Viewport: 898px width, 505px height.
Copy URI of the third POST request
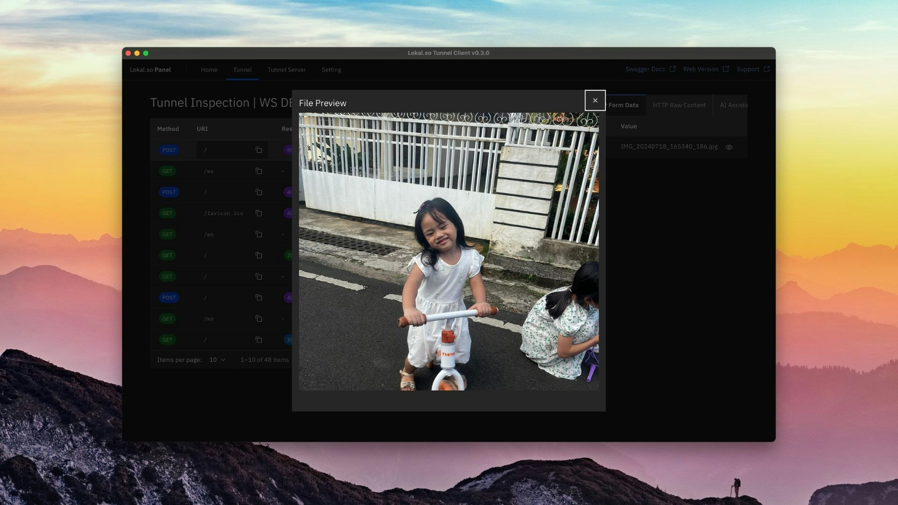click(259, 298)
